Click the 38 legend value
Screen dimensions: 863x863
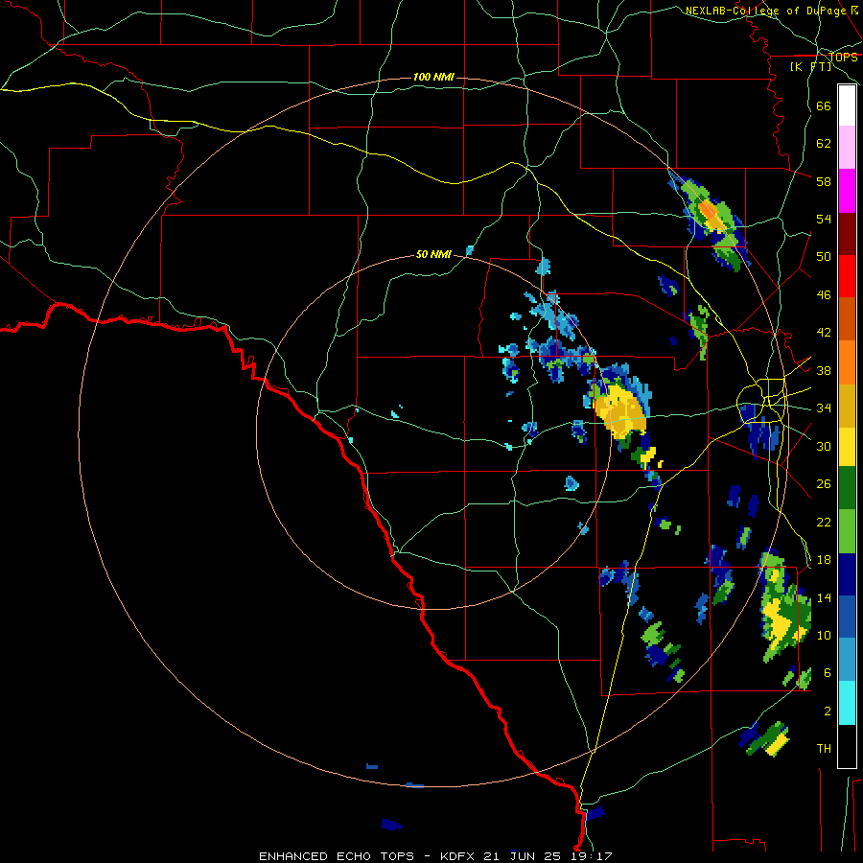[x=824, y=370]
